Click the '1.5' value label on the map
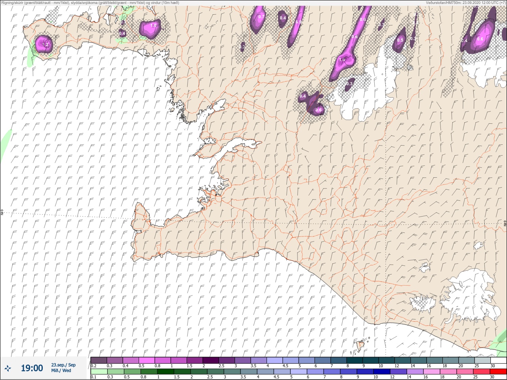 pyautogui.click(x=342, y=59)
